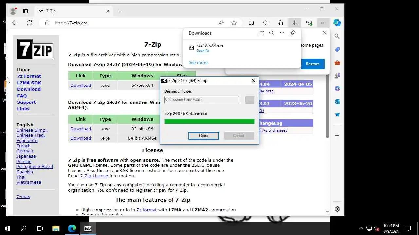This screenshot has width=419, height=235.
Task: Open the 7-max link
Action: (x=23, y=196)
